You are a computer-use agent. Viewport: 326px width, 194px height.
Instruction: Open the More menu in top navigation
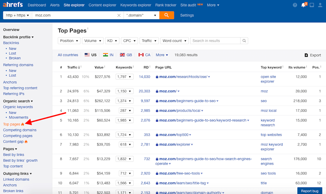pos(213,5)
